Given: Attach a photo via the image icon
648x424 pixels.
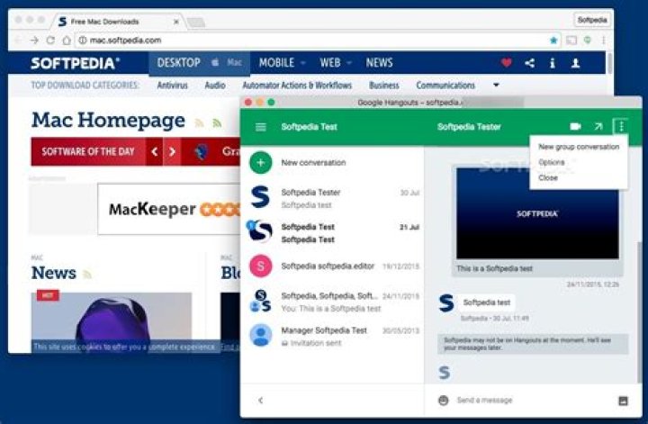Looking at the screenshot, I should pos(623,401).
